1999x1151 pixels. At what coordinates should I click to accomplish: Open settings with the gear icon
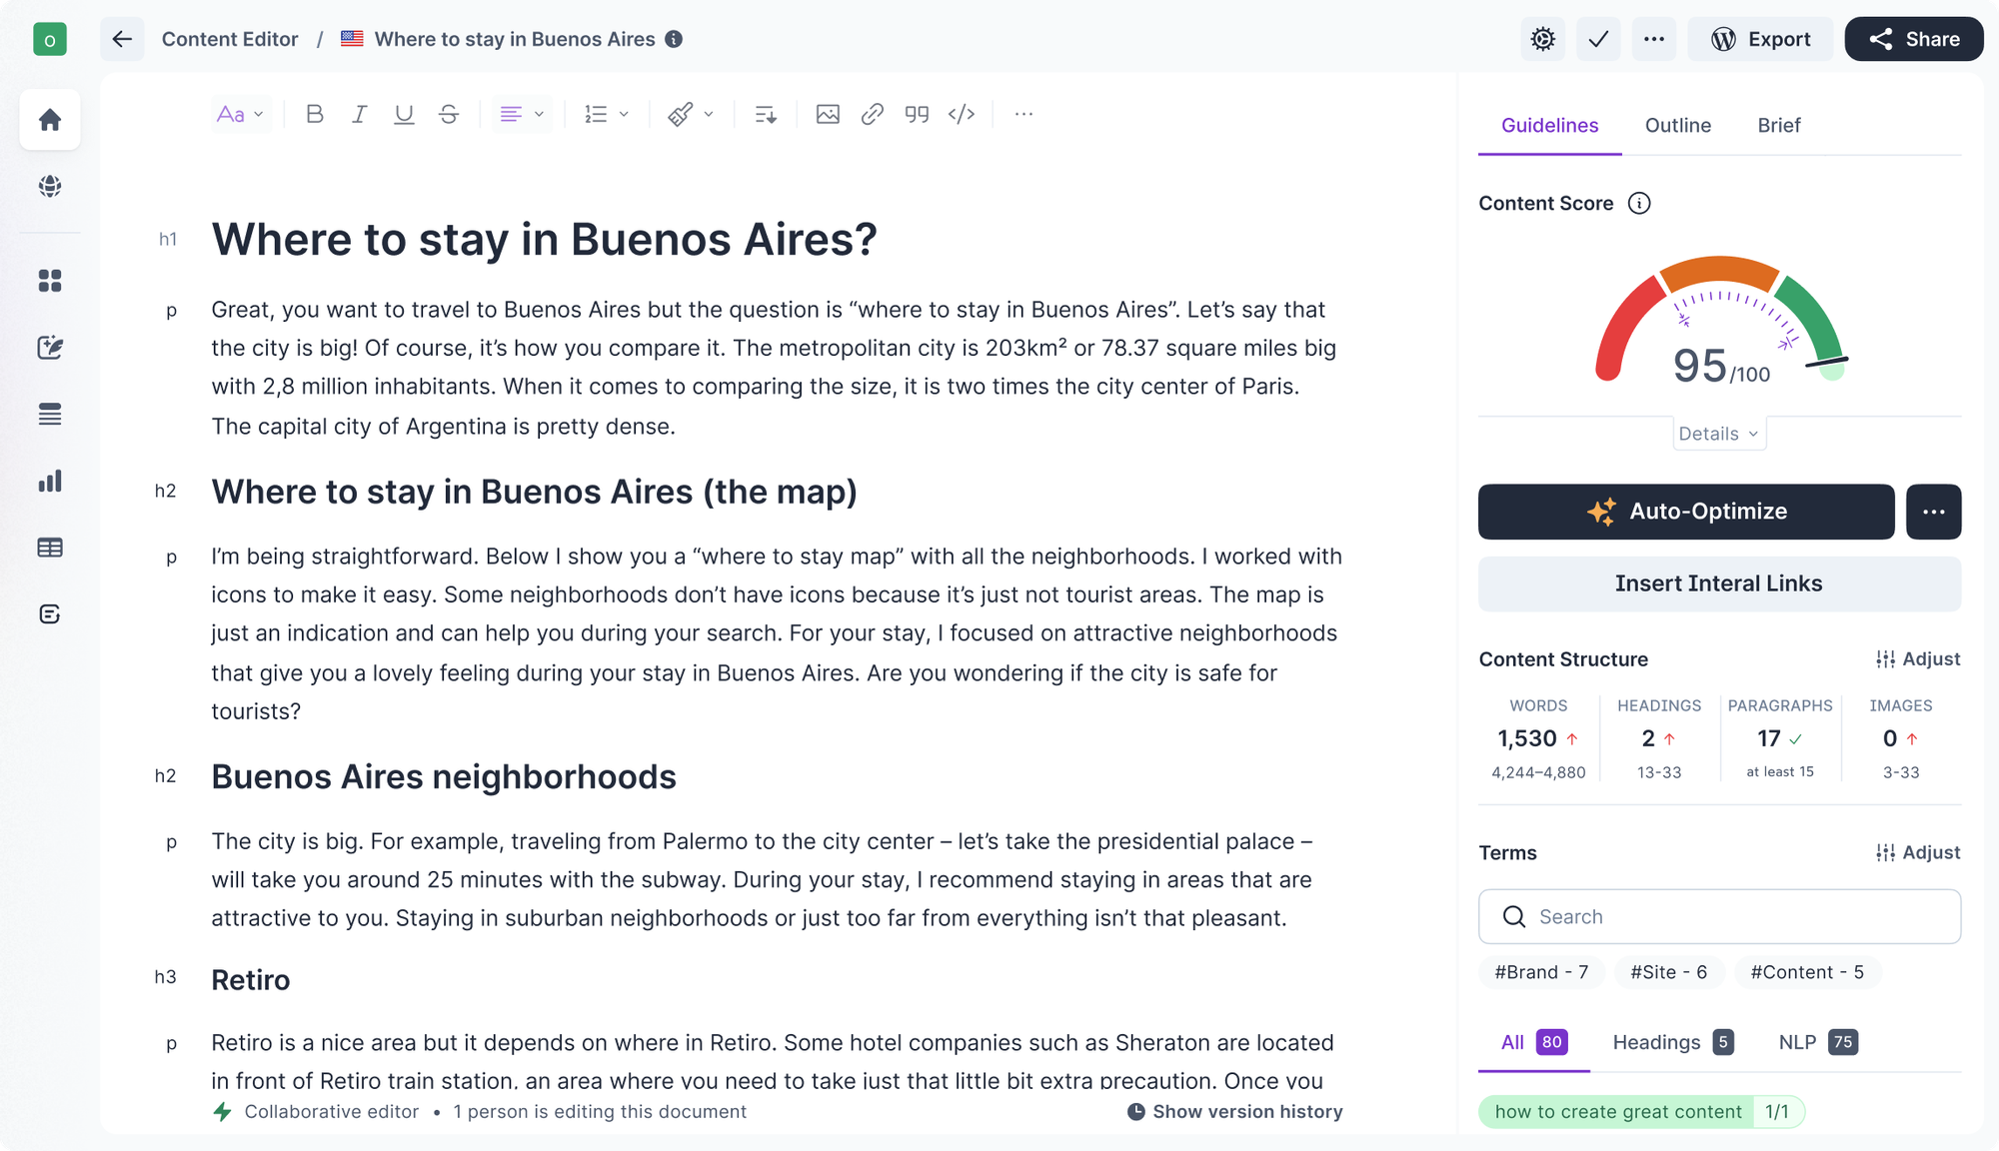[1543, 39]
